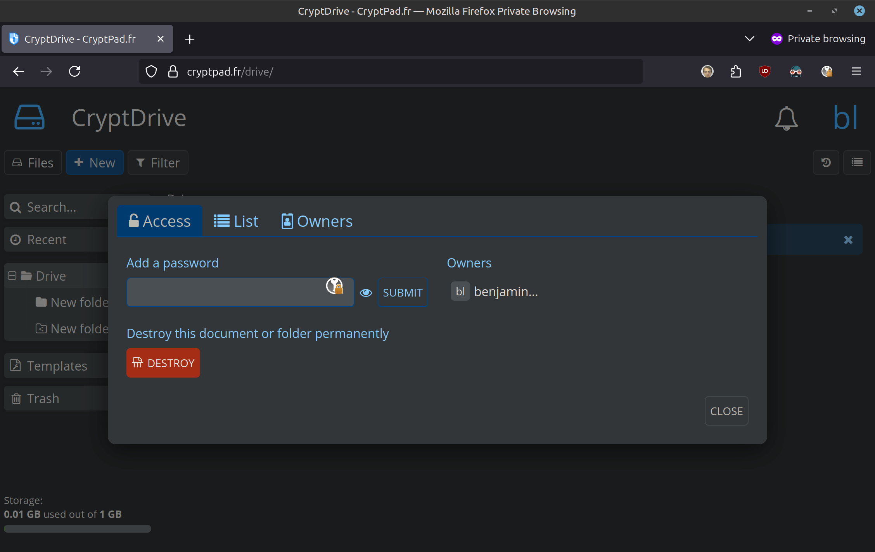Open the Firefox extensions puzzle icon

(x=735, y=71)
